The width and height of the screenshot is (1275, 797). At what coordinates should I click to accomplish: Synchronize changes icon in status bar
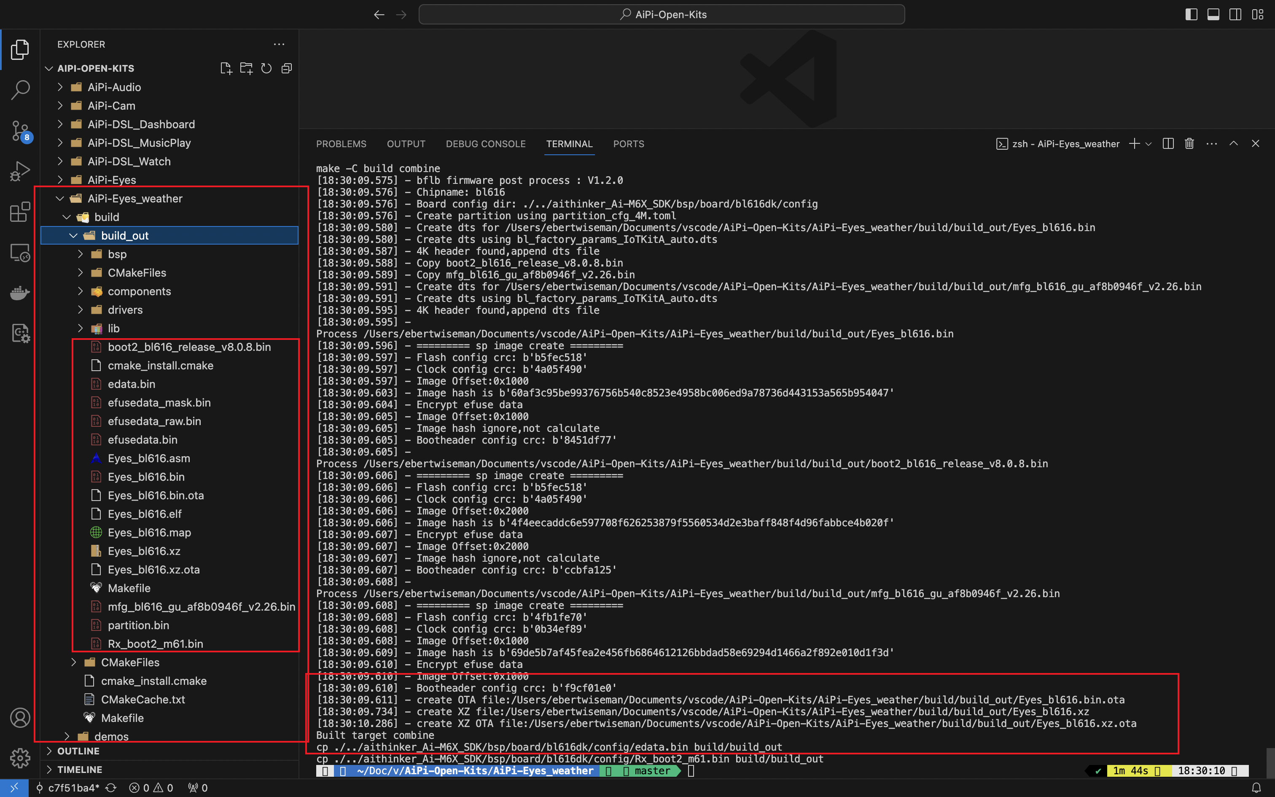(x=111, y=788)
